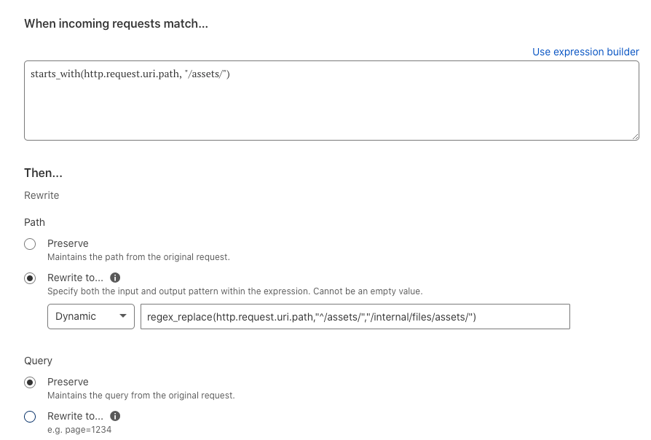Click the Then section heading

coord(43,173)
